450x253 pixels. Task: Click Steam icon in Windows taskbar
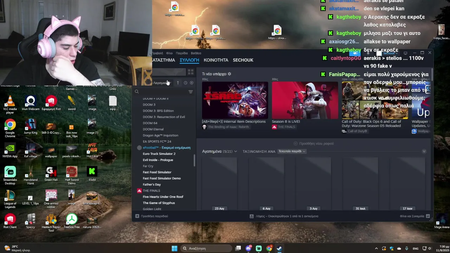[x=279, y=248]
